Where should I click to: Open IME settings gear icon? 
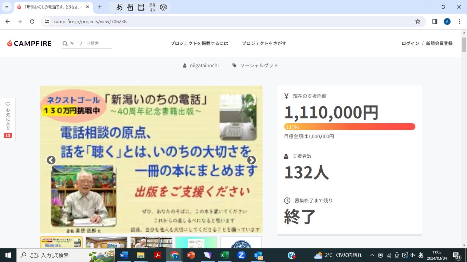(x=163, y=7)
